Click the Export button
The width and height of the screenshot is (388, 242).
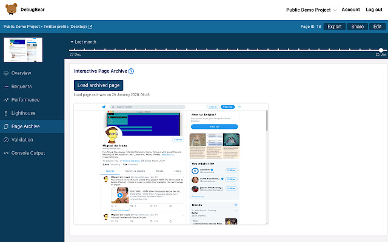click(335, 27)
